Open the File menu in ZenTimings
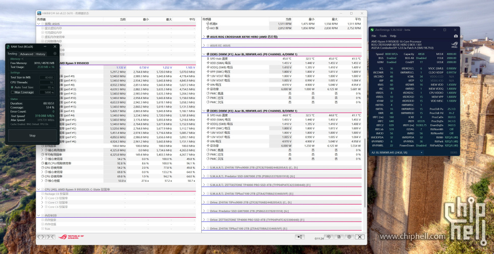Image resolution: width=494 pixels, height=254 pixels. 373,36
